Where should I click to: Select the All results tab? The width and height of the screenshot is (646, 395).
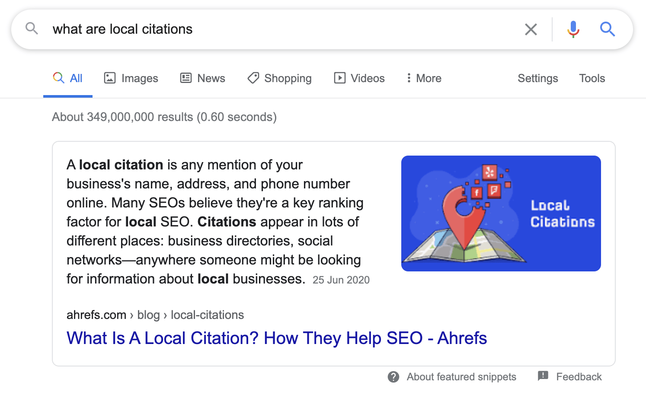[68, 78]
